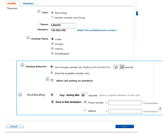This screenshot has height=133, width=163.
Task: Uncheck the Stop hunting after checkbox
Action: [x=52, y=95]
